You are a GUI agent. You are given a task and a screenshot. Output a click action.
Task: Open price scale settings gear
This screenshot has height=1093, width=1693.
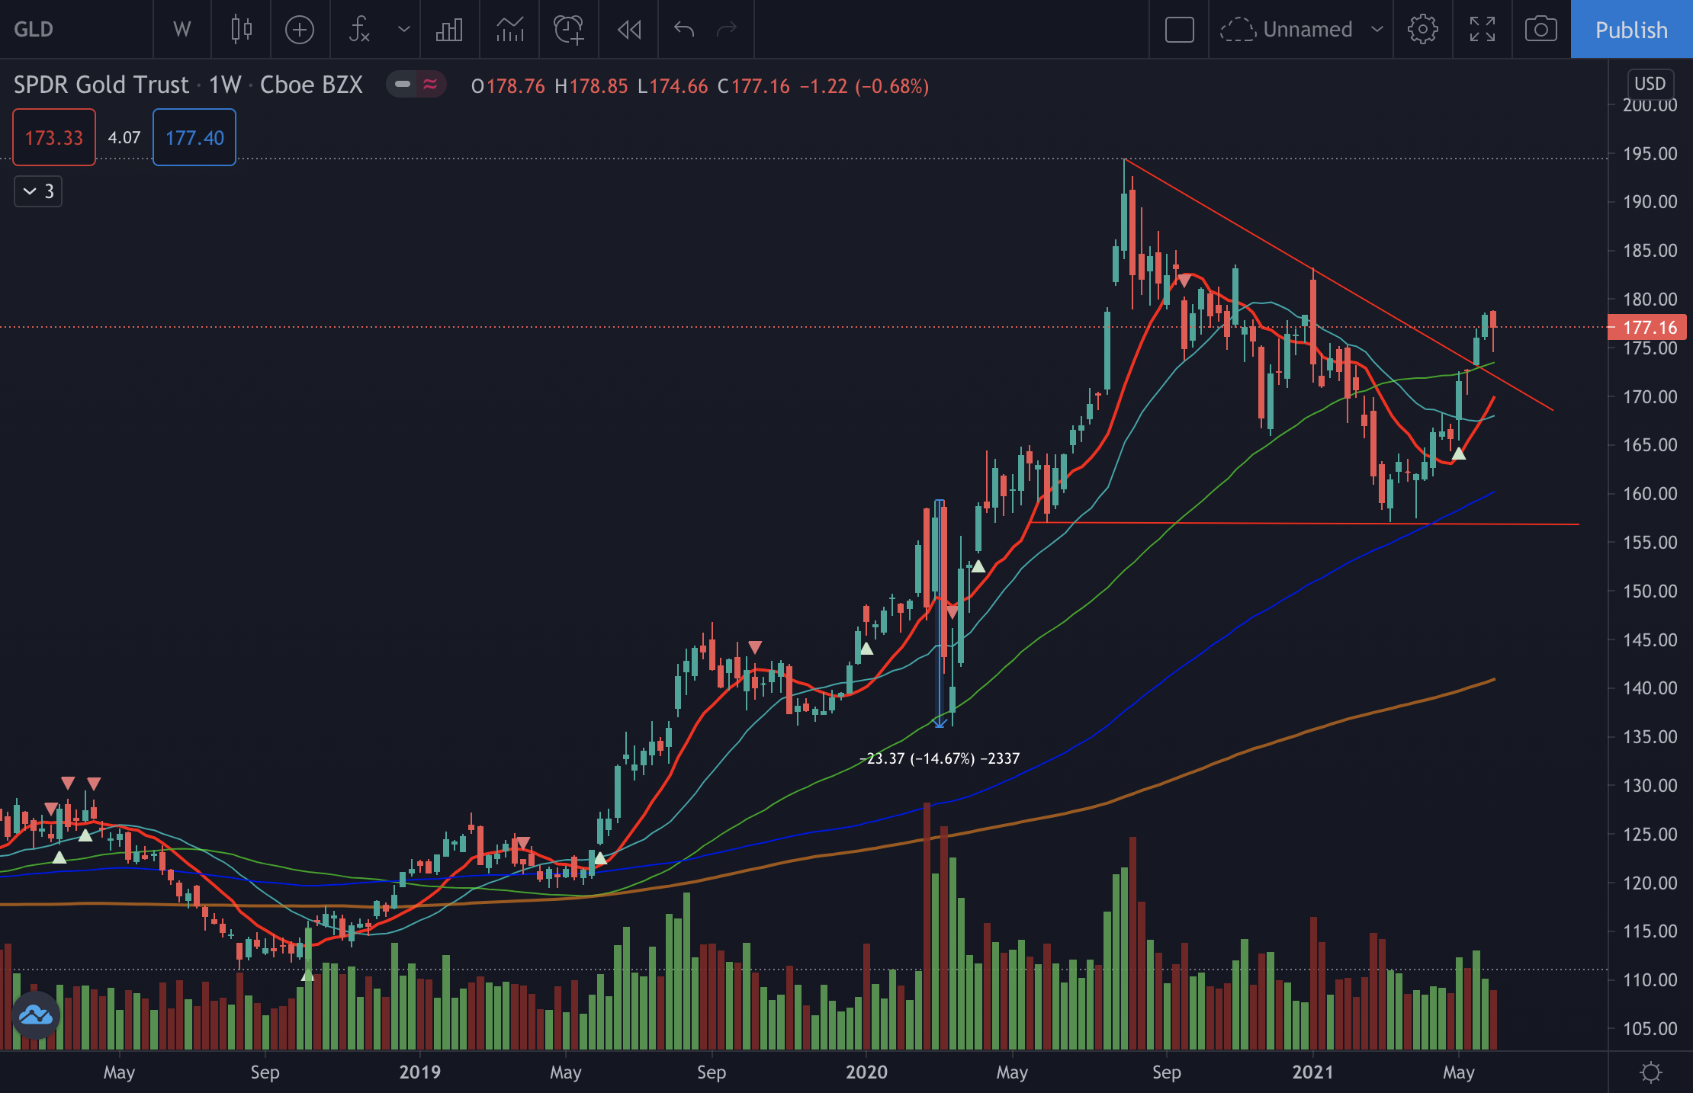[1651, 1072]
